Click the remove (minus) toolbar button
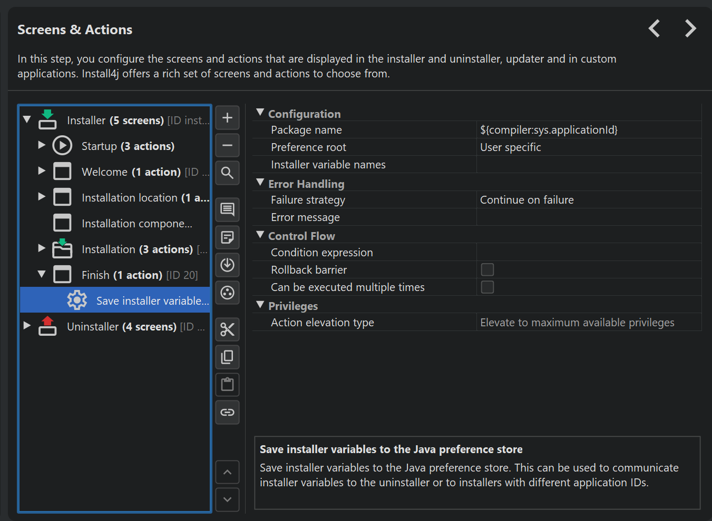 pos(227,145)
